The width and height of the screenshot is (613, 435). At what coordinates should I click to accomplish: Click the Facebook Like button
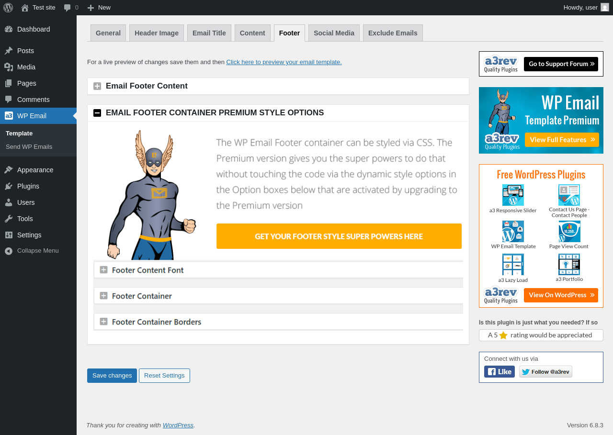click(x=499, y=372)
